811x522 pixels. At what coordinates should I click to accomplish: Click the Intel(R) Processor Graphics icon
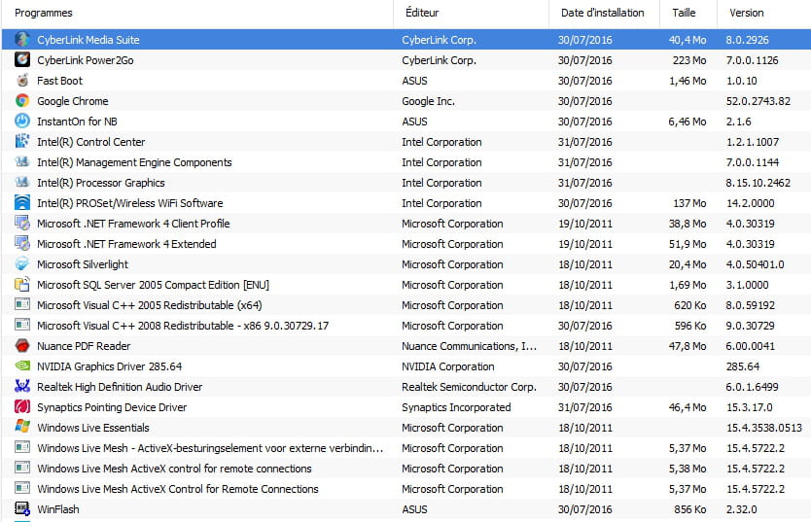point(21,183)
